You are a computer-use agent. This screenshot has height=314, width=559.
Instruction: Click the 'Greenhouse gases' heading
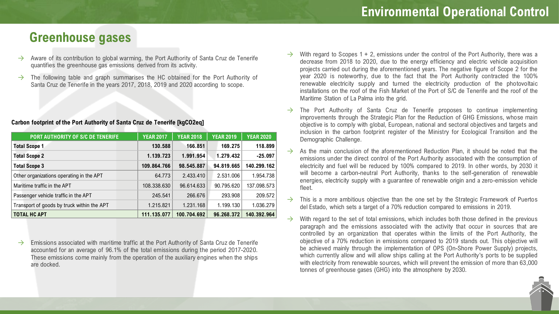tap(80, 37)
